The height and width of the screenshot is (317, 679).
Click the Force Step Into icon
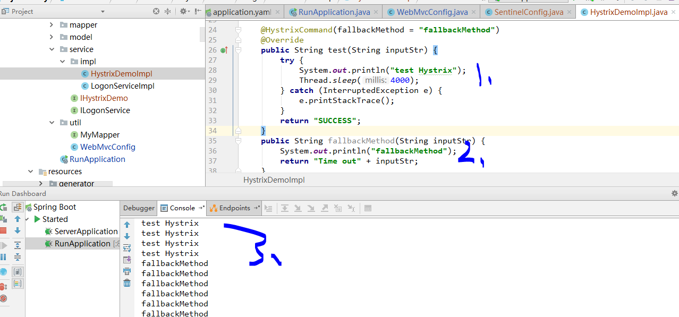click(311, 208)
